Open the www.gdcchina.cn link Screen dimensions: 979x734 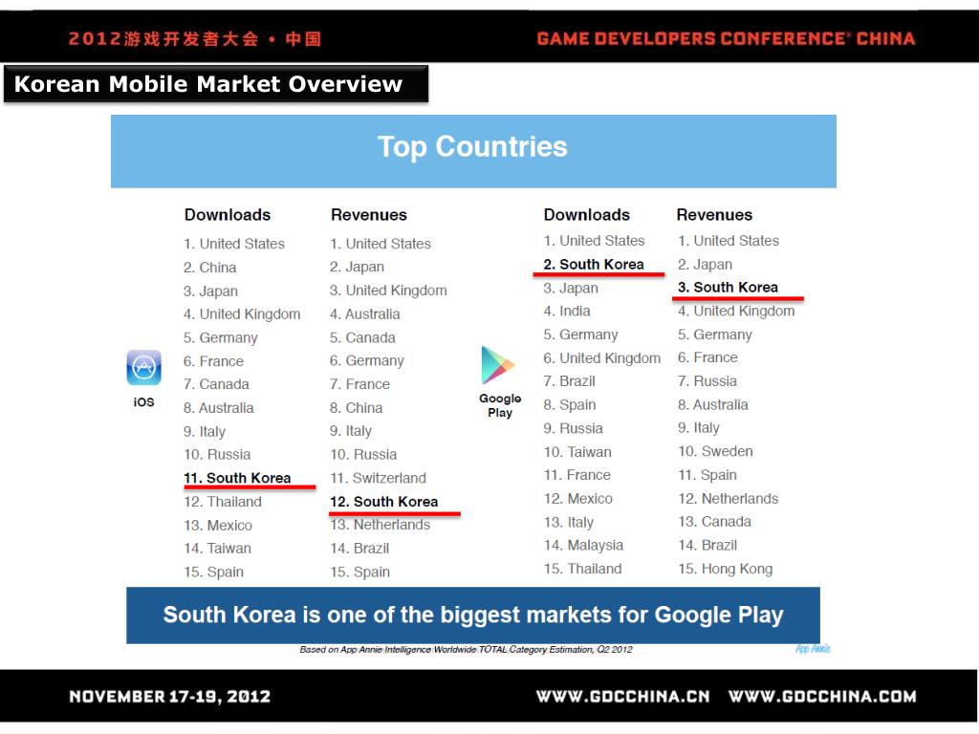622,697
